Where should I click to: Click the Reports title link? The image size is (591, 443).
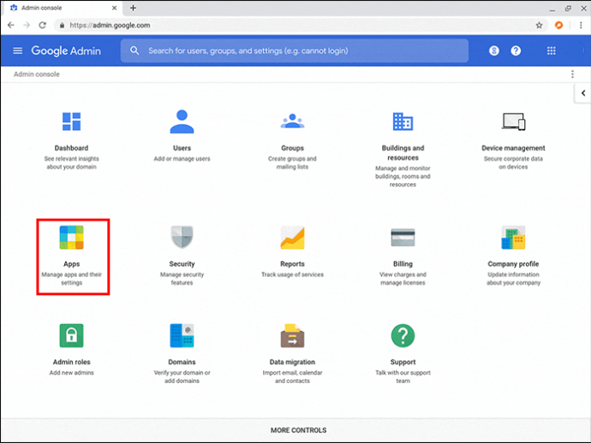coord(292,264)
